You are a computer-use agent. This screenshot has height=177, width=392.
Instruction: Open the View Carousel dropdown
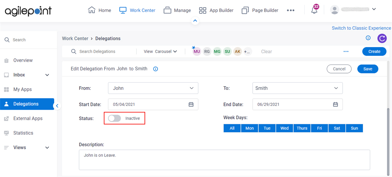coord(160,51)
